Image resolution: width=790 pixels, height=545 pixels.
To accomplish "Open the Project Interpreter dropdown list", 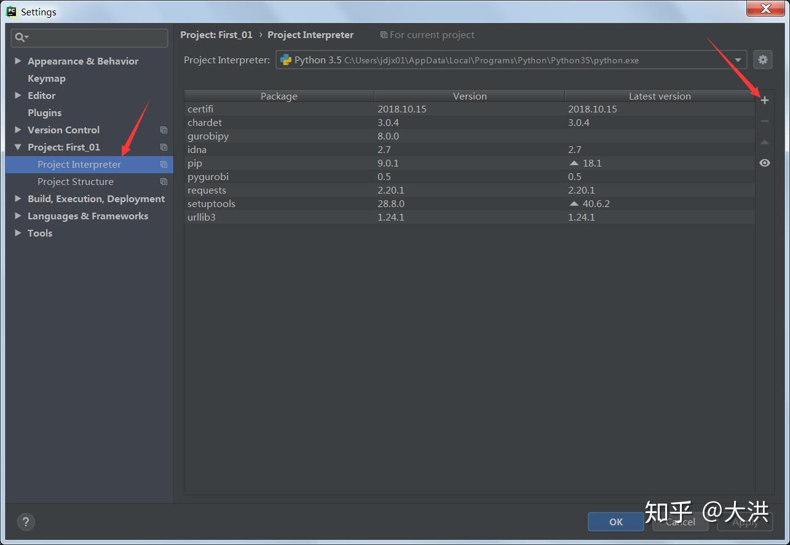I will point(737,60).
